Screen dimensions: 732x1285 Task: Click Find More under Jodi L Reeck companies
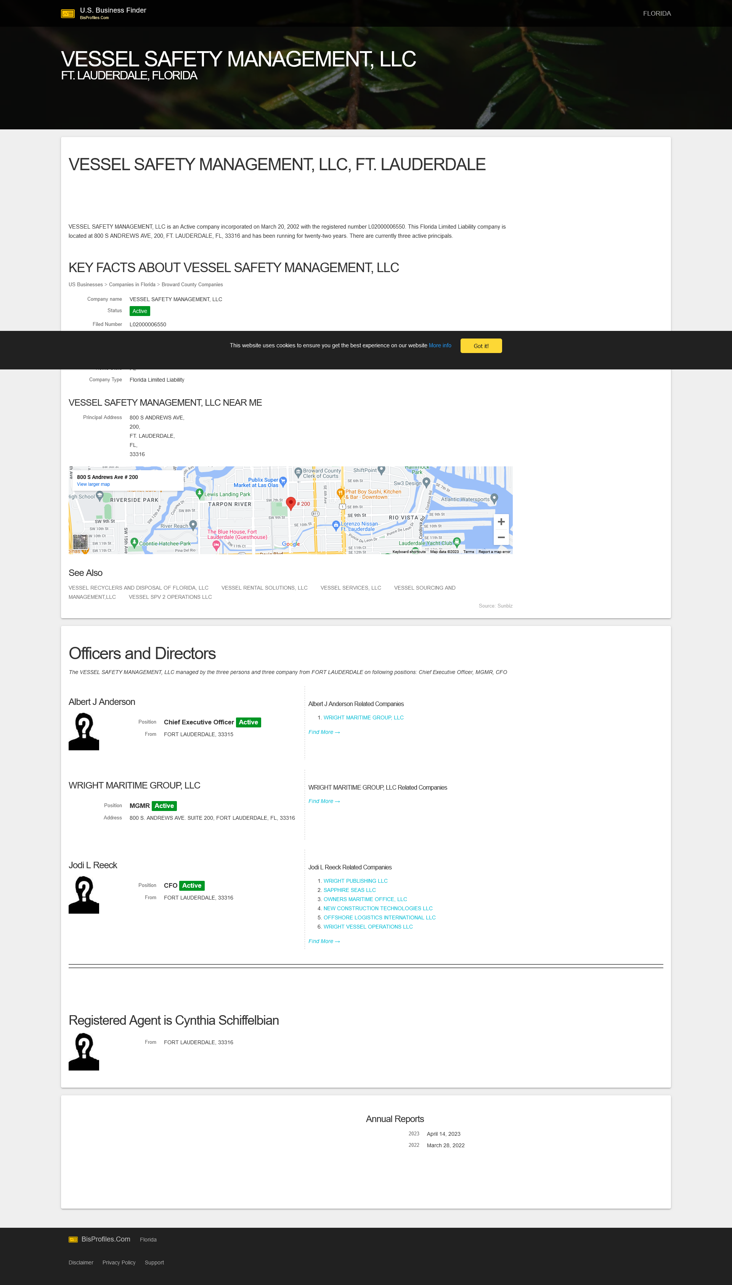click(x=324, y=941)
